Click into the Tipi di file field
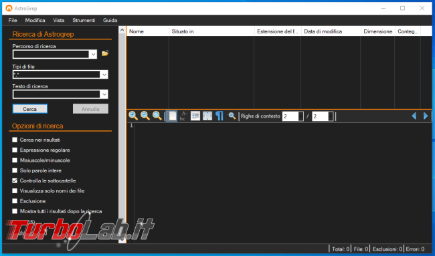435x256 pixels. 57,74
